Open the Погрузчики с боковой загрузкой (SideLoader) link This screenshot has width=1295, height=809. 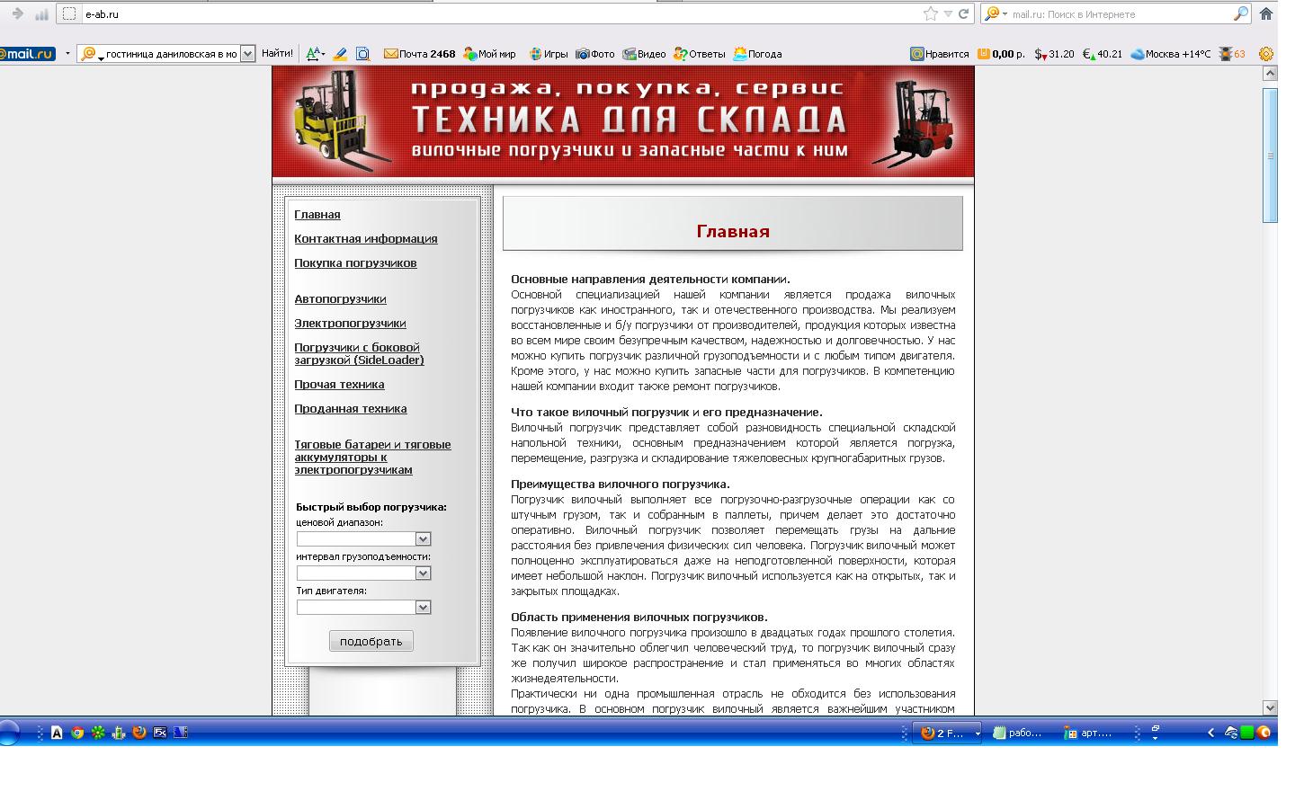[x=359, y=354]
